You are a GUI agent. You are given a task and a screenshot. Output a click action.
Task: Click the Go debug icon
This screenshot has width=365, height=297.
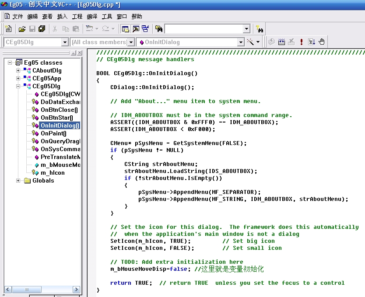pyautogui.click(x=312, y=42)
